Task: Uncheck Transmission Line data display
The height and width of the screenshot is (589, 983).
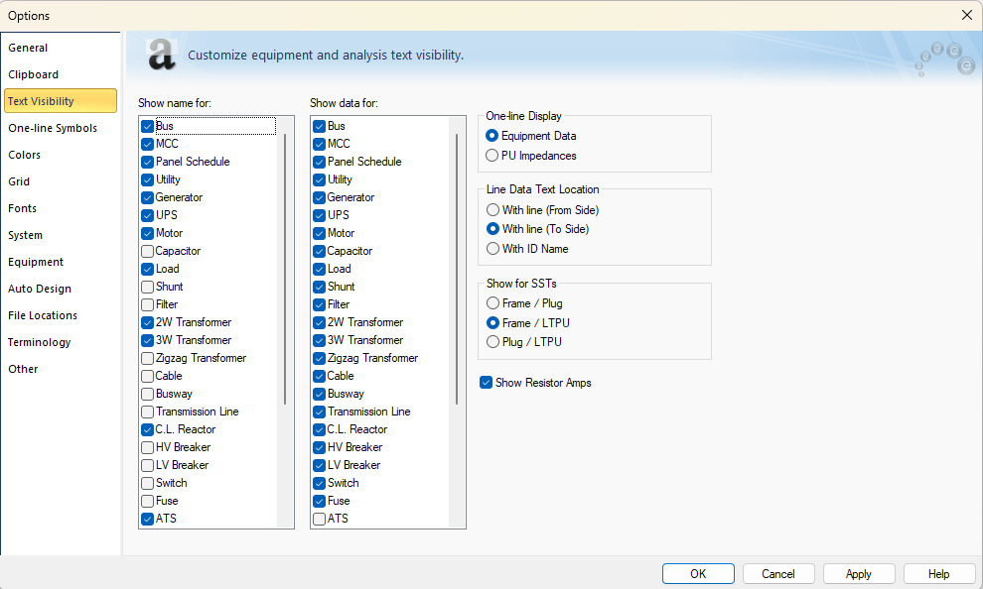Action: point(319,412)
